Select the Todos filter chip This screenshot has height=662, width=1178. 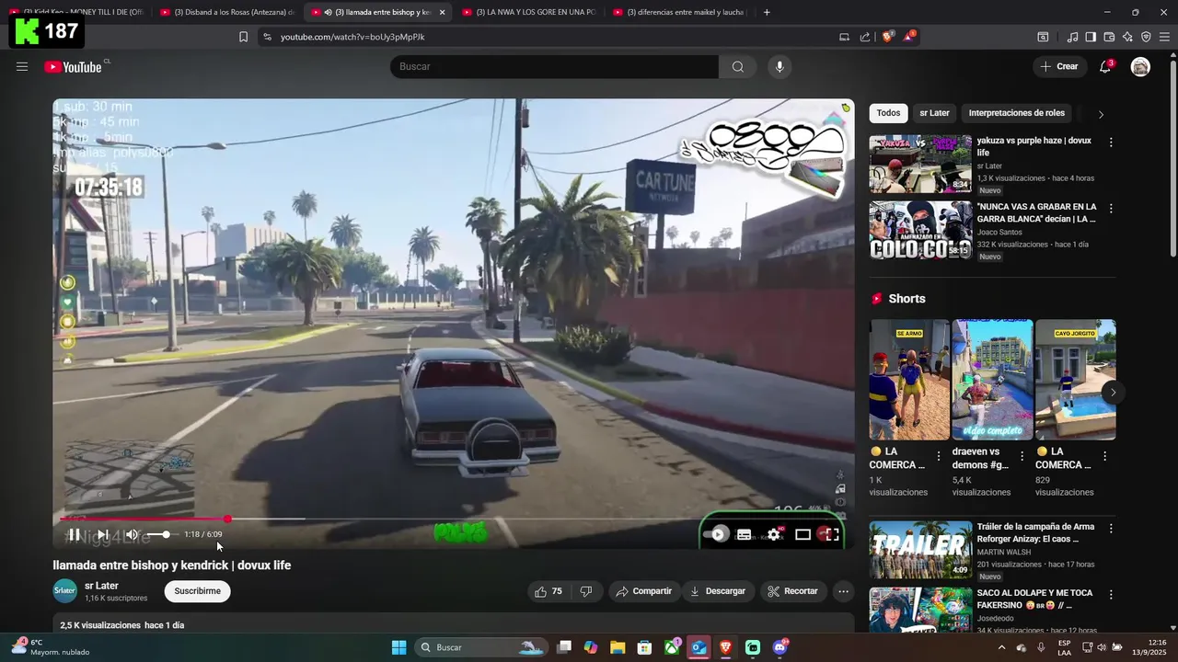888,113
